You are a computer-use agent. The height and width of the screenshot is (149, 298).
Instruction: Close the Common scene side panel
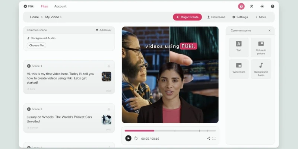pos(269,31)
